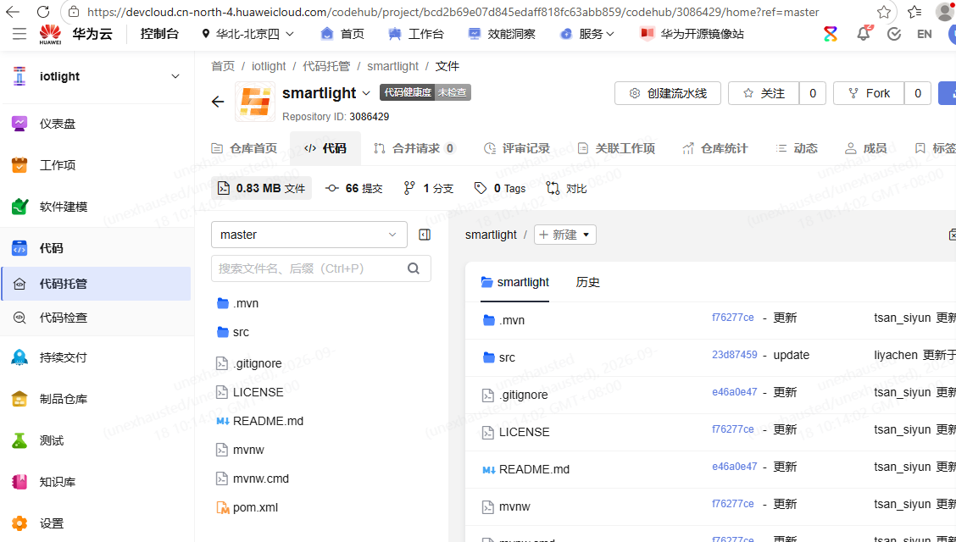
Task: View 0 Tags
Action: click(500, 189)
